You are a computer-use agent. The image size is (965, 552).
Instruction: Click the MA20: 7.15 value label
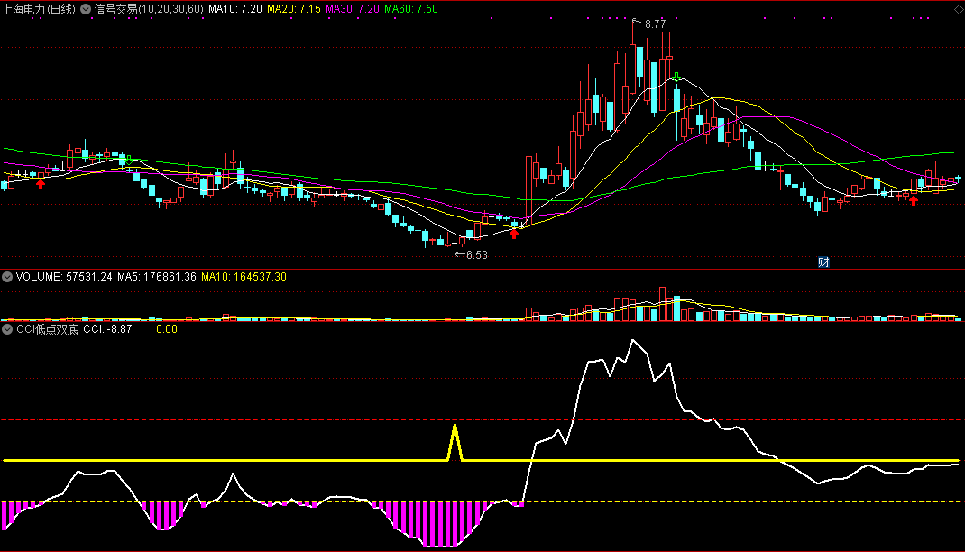click(x=294, y=9)
